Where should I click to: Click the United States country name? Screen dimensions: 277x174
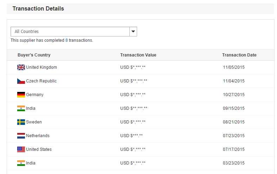[x=39, y=149]
